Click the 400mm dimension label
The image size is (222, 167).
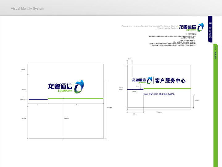(x=23, y=70)
